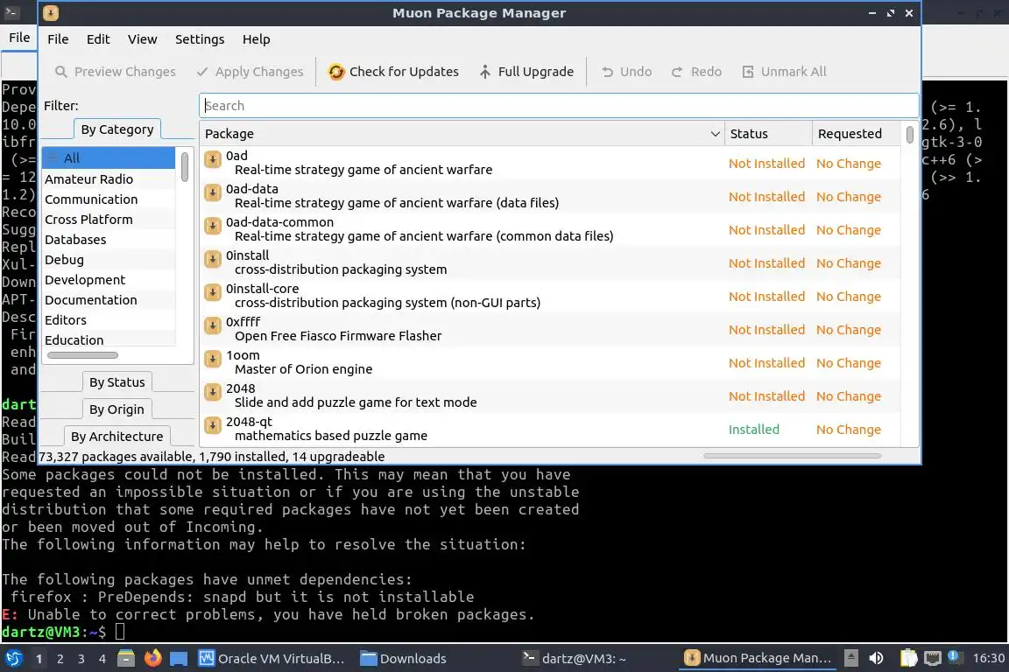Click the package list vertical scrollbar
Viewport: 1009px width, 672px height.
point(909,135)
